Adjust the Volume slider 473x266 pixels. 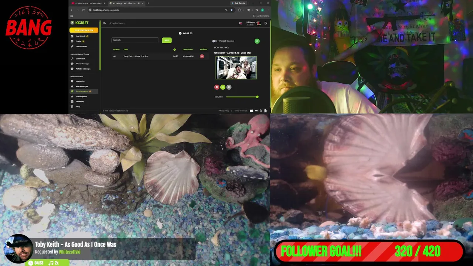pyautogui.click(x=242, y=97)
